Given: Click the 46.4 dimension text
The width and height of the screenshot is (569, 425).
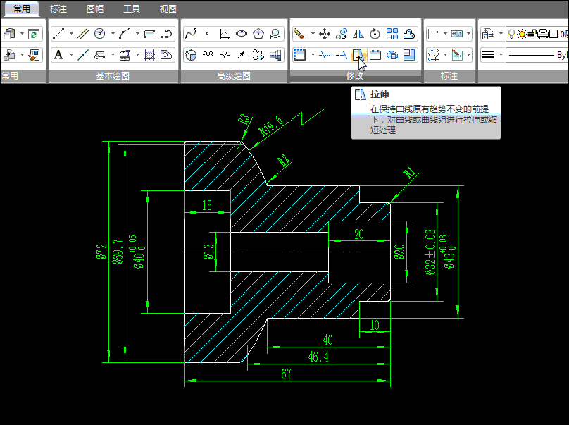Looking at the screenshot, I should [x=318, y=357].
